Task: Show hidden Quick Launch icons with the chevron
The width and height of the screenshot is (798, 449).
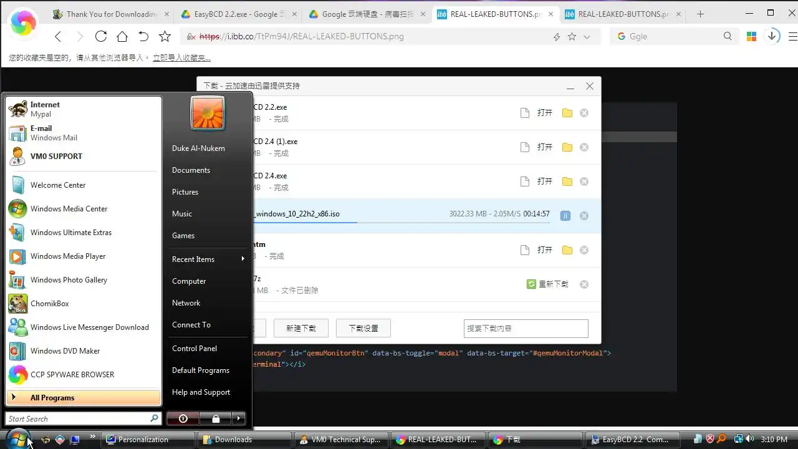Action: pyautogui.click(x=93, y=437)
